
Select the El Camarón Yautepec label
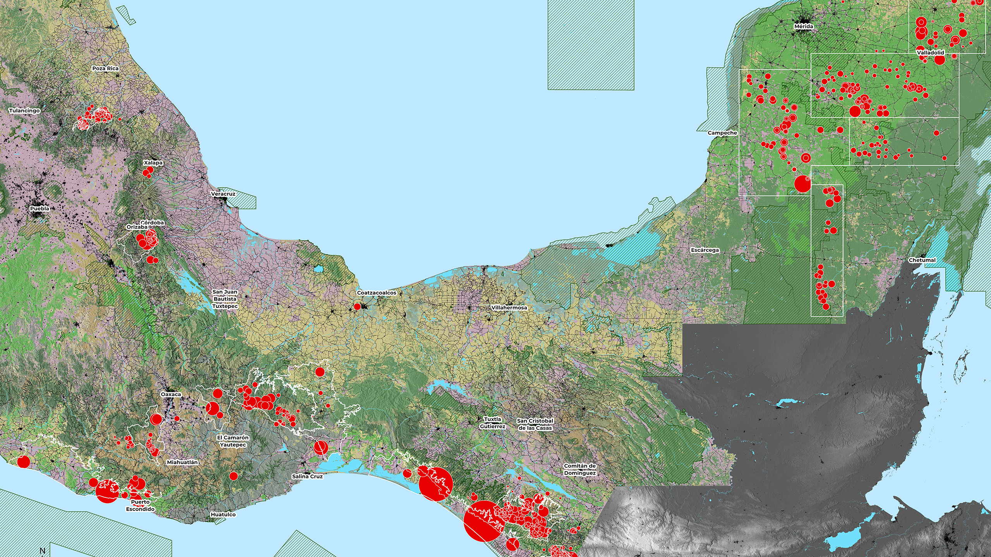point(233,441)
